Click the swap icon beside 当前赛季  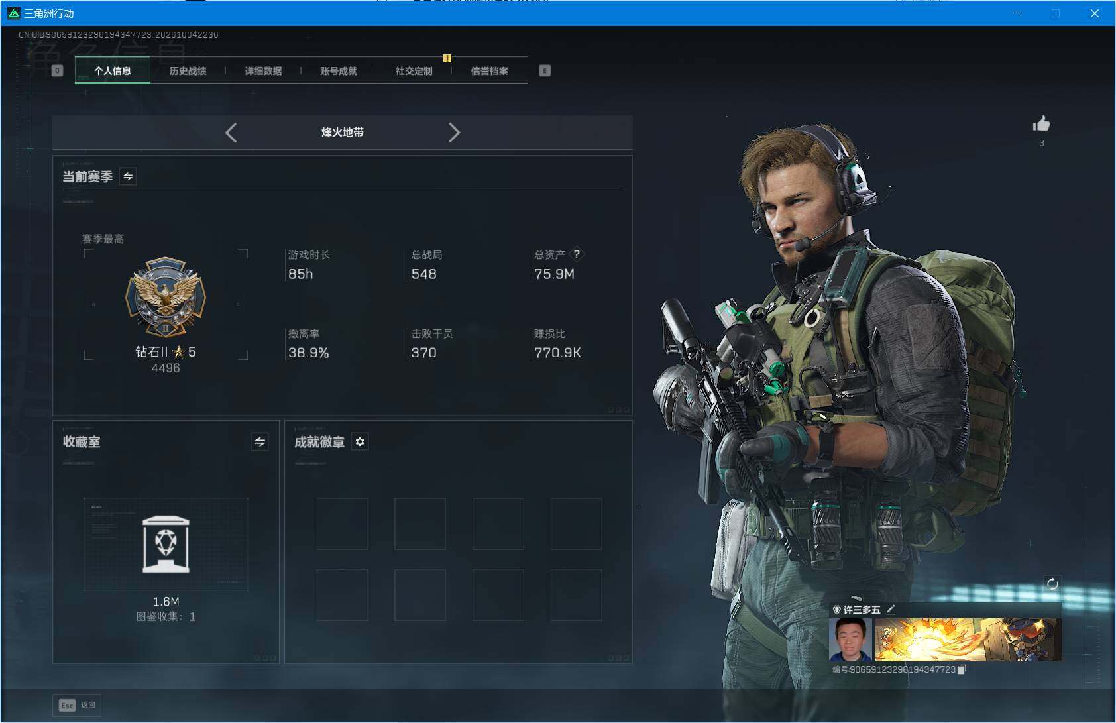(128, 176)
